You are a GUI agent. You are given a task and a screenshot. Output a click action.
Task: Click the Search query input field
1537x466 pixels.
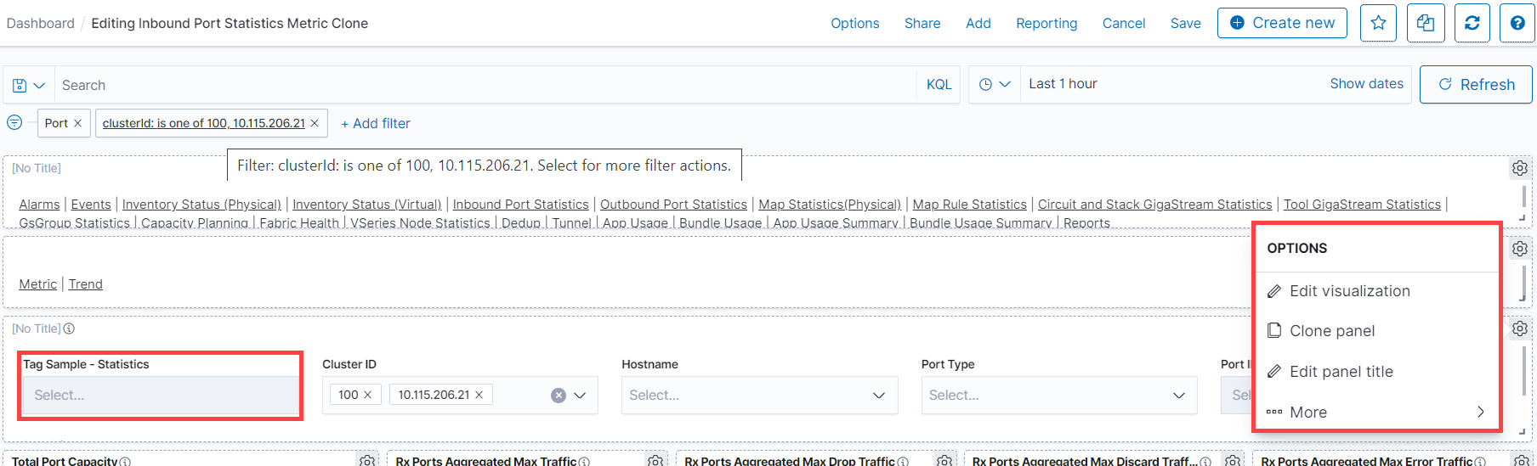point(485,85)
